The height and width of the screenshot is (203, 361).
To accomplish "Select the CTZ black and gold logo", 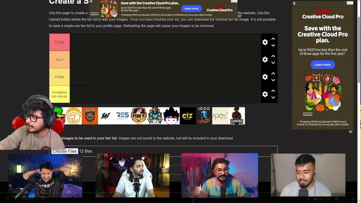I will [x=188, y=116].
